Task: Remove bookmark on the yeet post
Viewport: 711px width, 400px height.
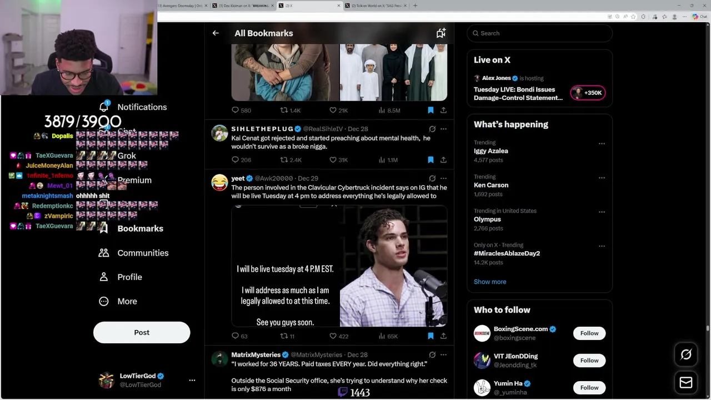Action: 430,336
